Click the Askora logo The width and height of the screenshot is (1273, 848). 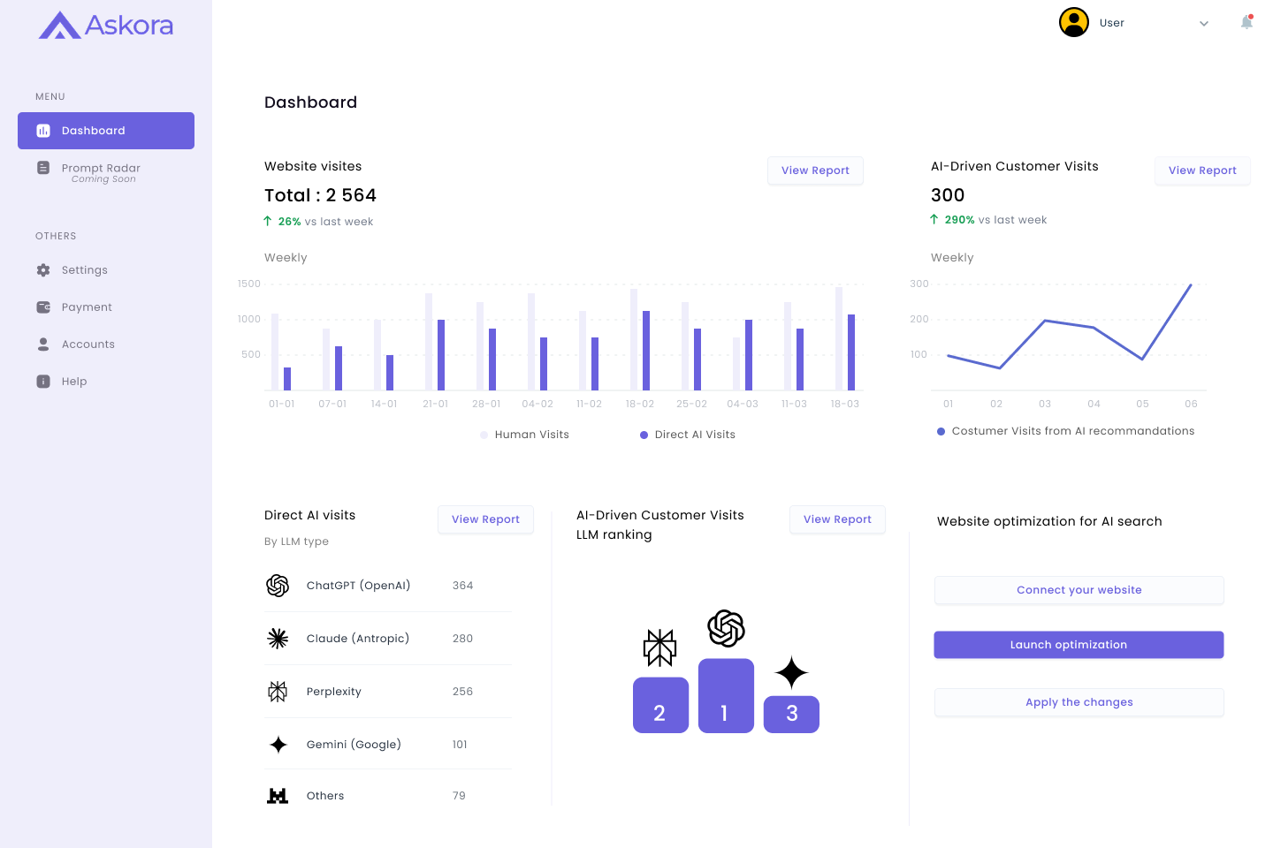(x=106, y=26)
